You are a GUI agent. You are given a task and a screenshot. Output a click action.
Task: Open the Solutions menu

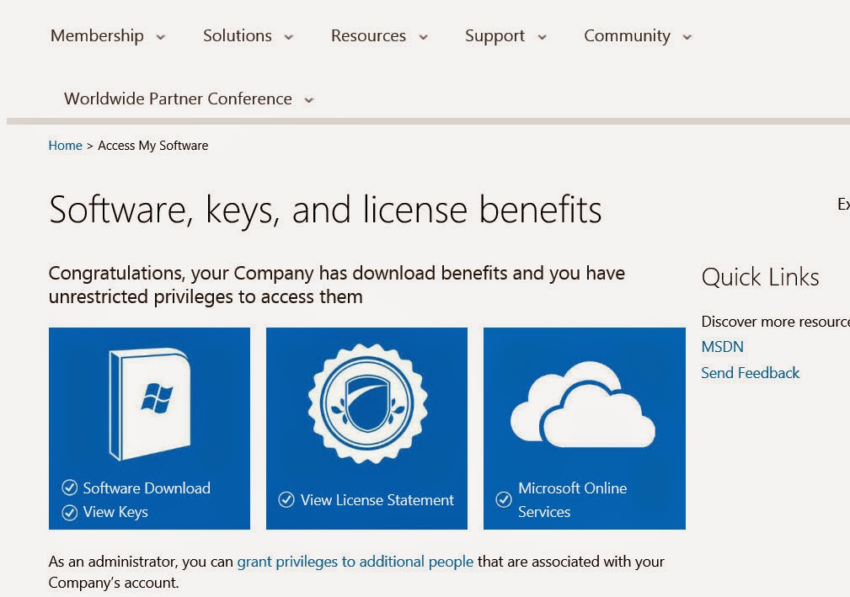[238, 35]
